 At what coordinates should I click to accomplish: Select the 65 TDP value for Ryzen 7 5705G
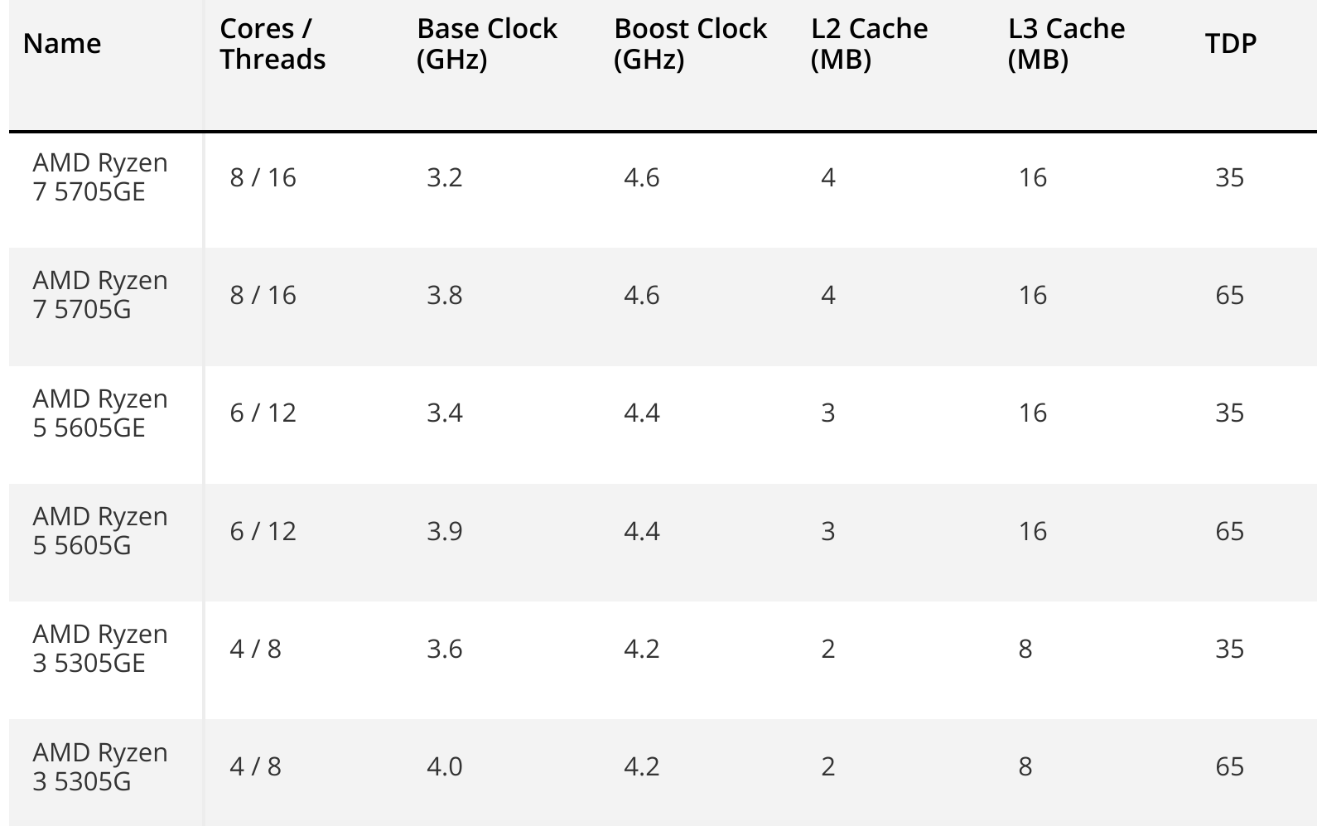pyautogui.click(x=1229, y=295)
